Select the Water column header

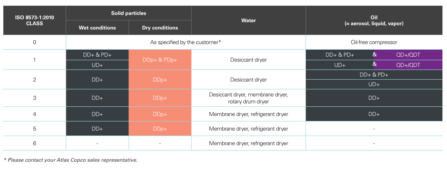click(x=248, y=21)
